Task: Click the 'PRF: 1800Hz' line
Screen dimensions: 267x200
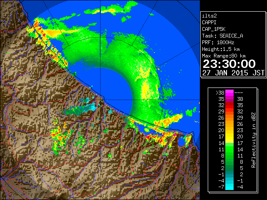Action: 218,42
